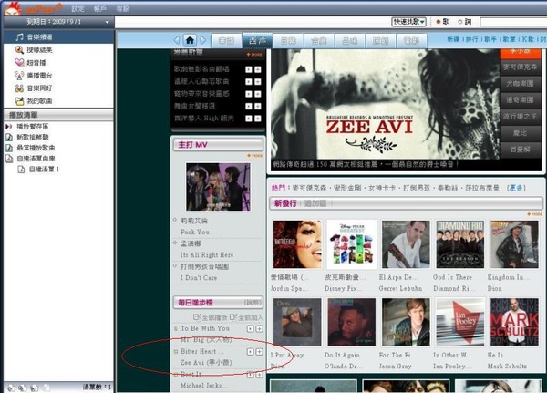
Task: Play To Be With You song
Action: tap(250, 329)
